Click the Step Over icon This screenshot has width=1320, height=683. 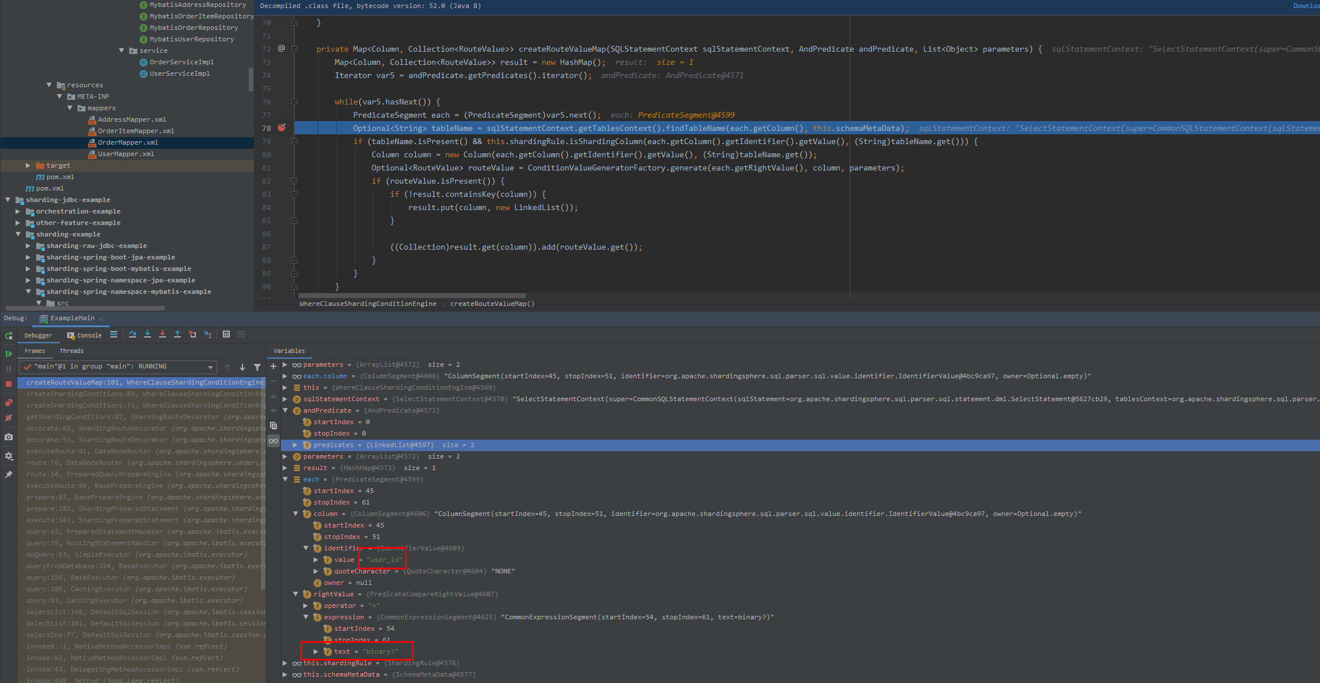click(133, 334)
